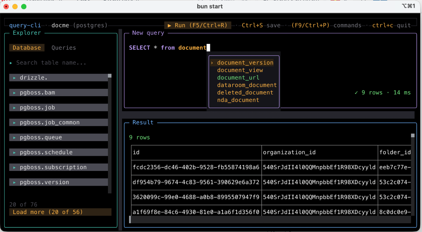Expand the pgboss.queue arrow
Screen dimensions: 422x232
(x=14, y=137)
